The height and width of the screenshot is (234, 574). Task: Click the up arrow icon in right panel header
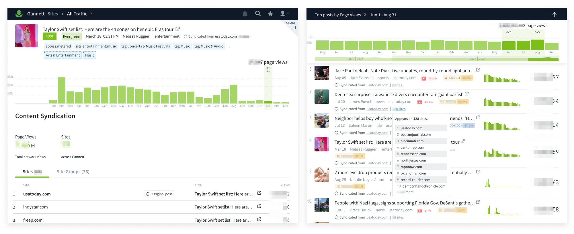(x=555, y=15)
